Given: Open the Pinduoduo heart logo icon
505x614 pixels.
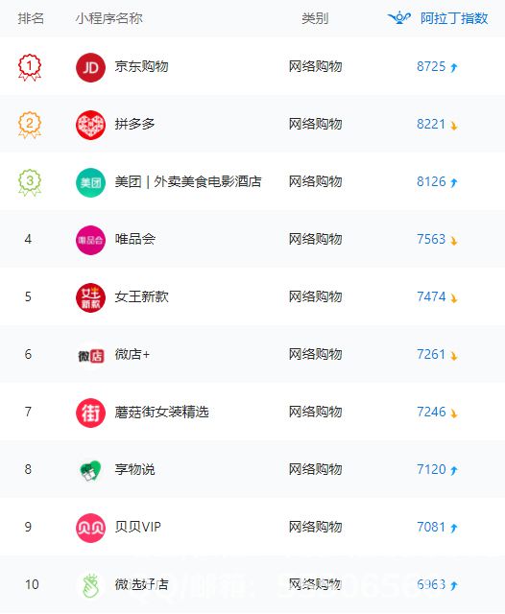Looking at the screenshot, I should (x=90, y=125).
